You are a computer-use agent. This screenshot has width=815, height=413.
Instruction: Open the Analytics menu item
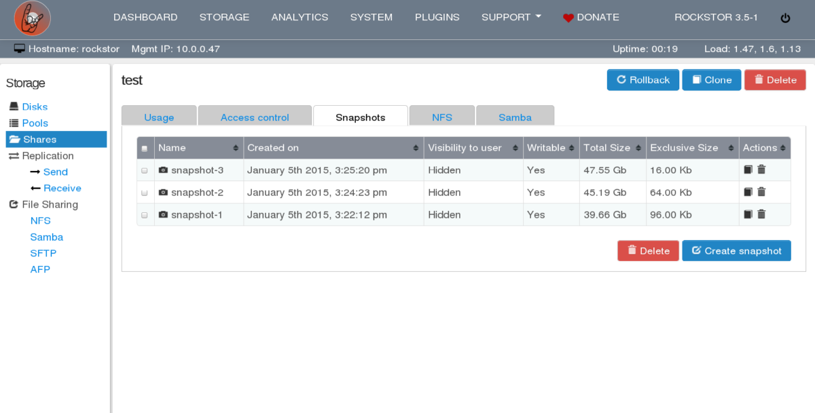(300, 17)
